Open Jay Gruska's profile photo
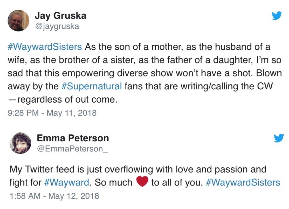This screenshot has height=209, width=289. pos(18,21)
